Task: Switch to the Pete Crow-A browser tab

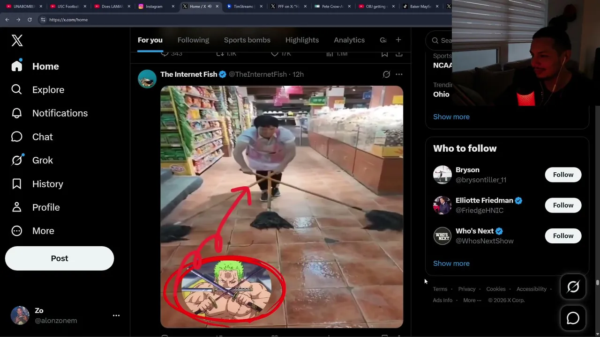Action: coord(332,7)
